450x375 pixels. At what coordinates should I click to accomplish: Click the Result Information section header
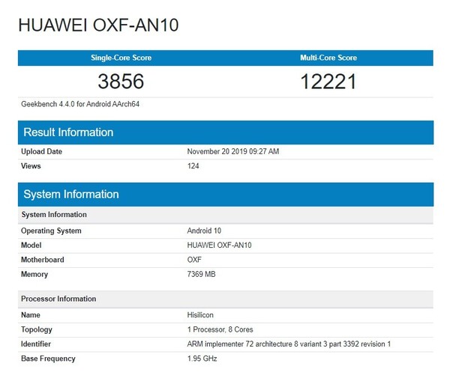point(226,132)
